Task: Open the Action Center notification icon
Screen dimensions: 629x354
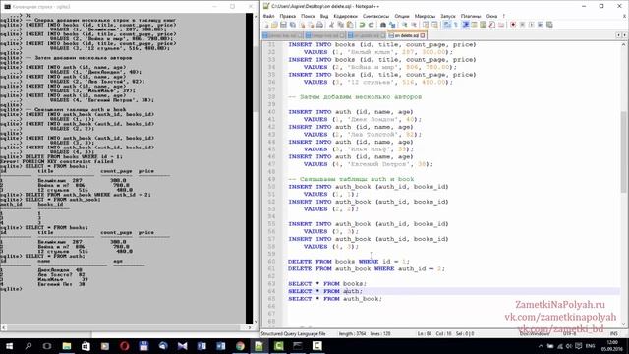Action: click(578, 346)
